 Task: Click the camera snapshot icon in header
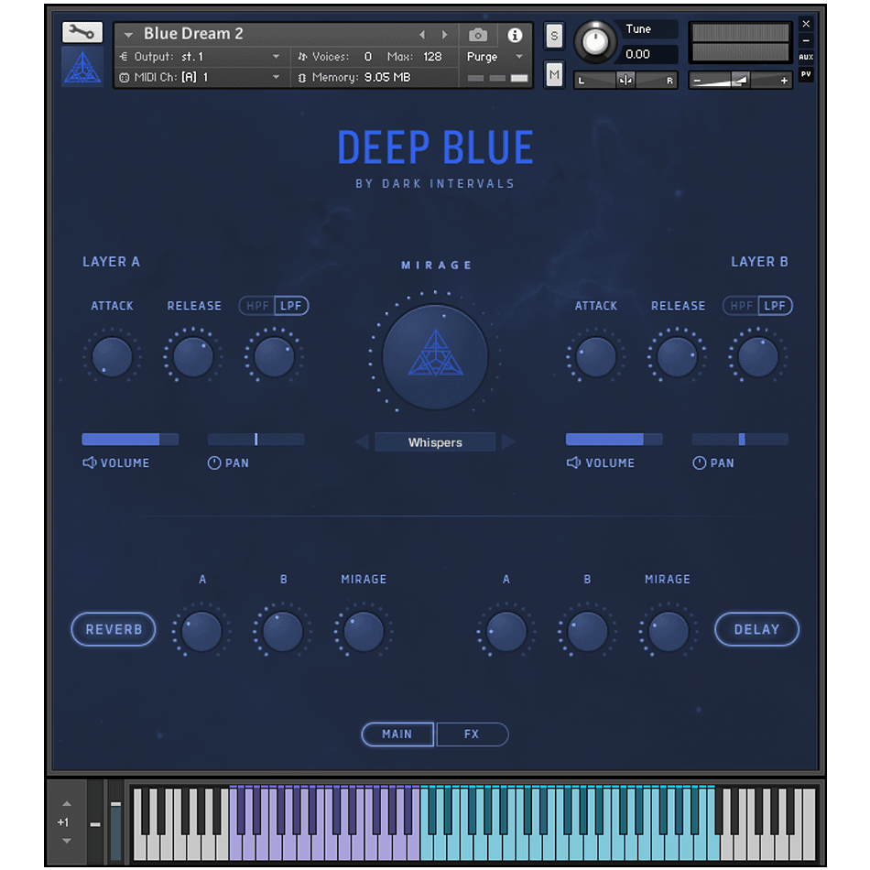[477, 35]
